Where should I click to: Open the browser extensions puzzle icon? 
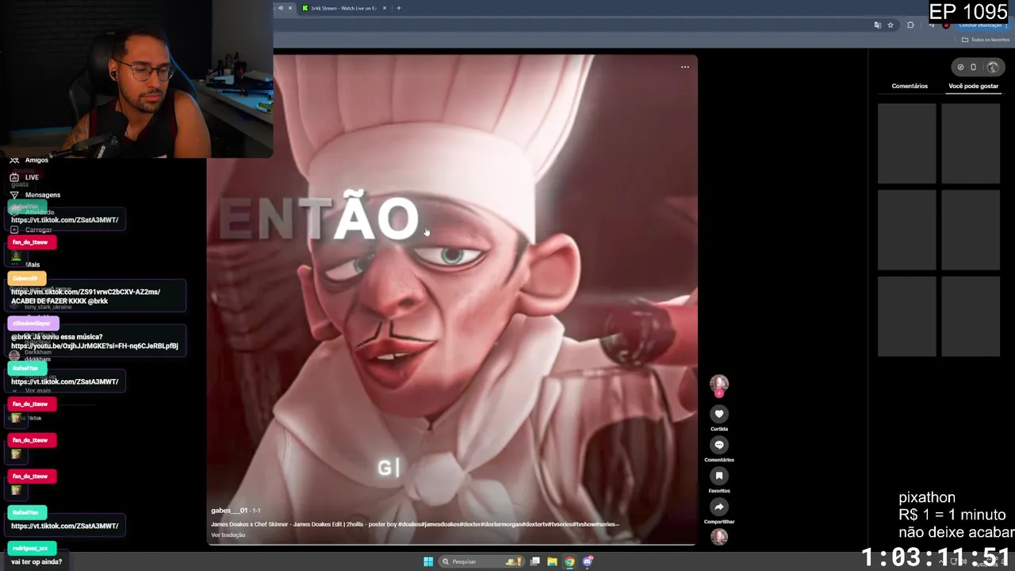(910, 25)
